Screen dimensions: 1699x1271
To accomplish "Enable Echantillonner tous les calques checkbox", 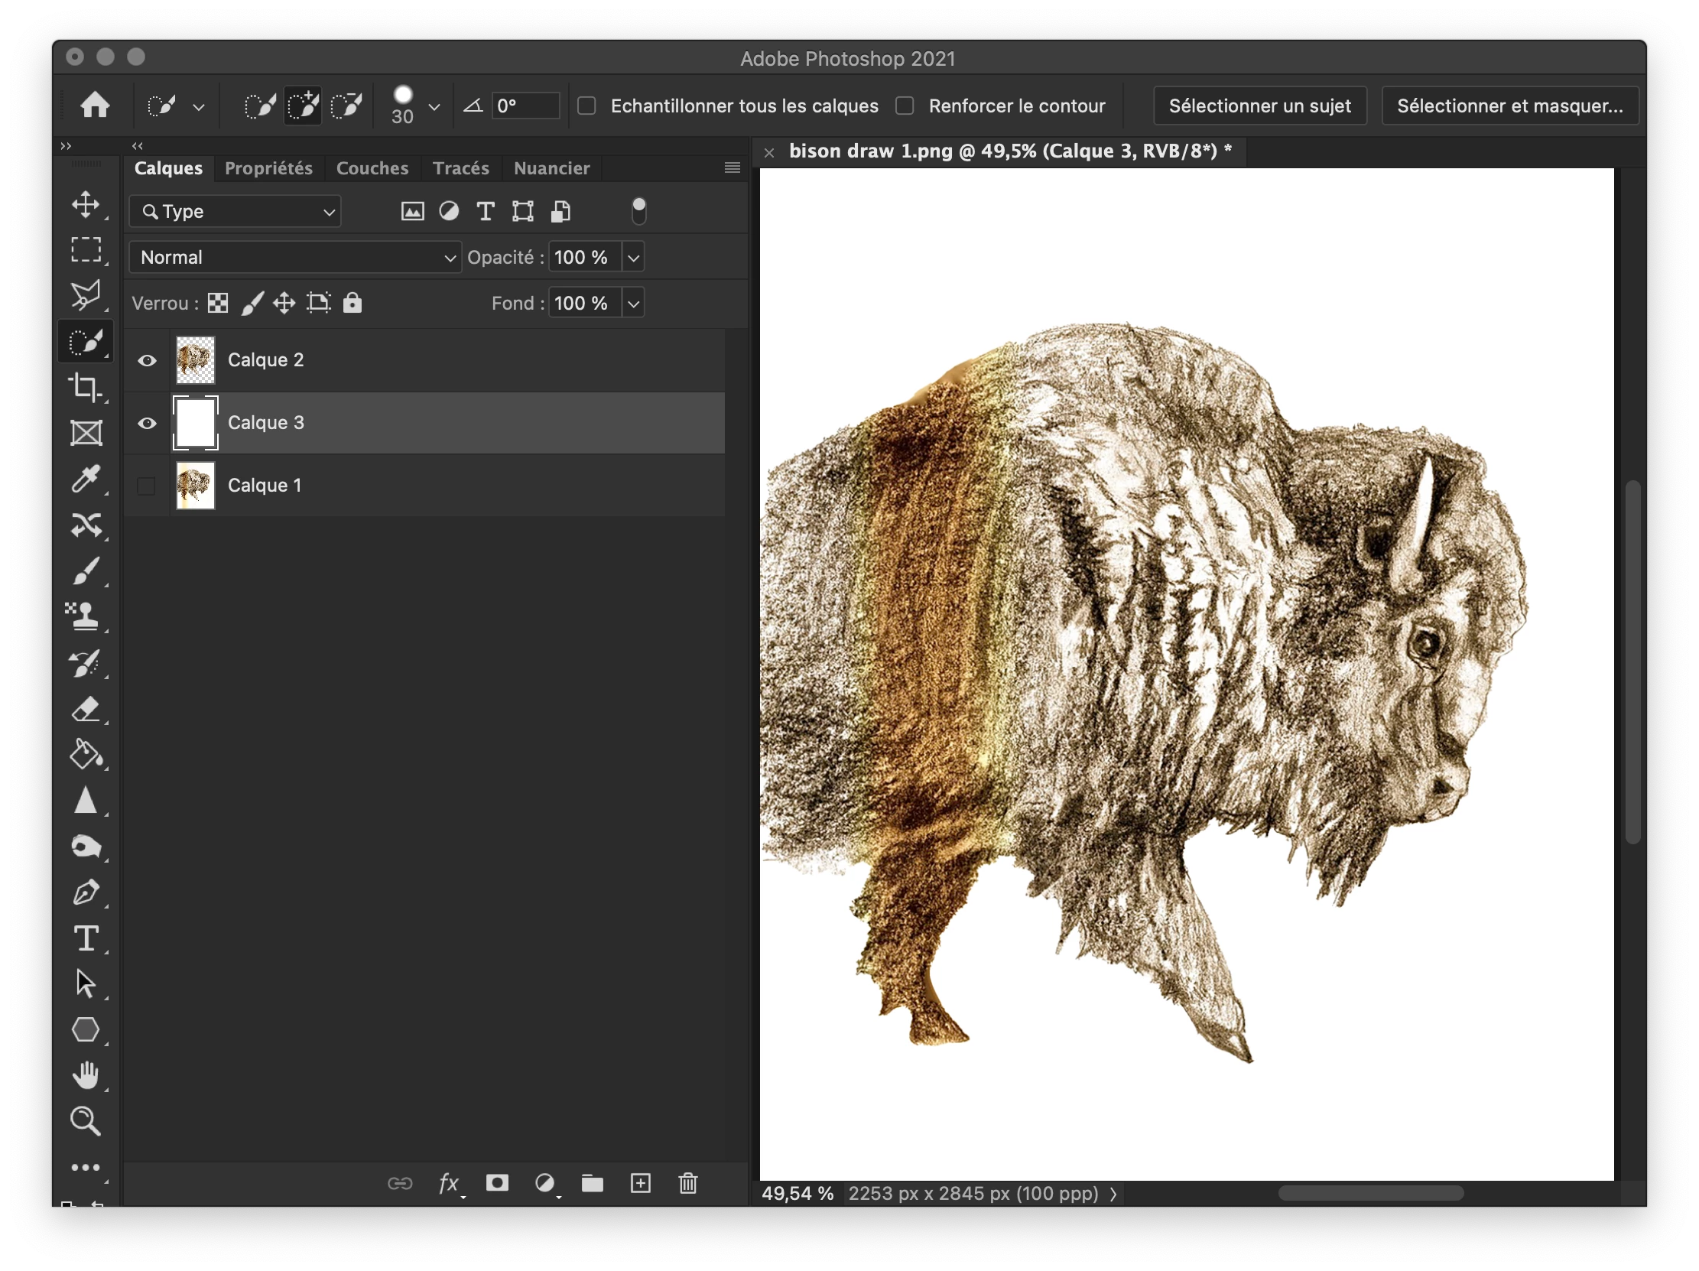I will [586, 106].
